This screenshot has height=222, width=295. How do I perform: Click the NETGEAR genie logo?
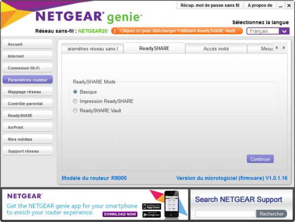coord(88,17)
